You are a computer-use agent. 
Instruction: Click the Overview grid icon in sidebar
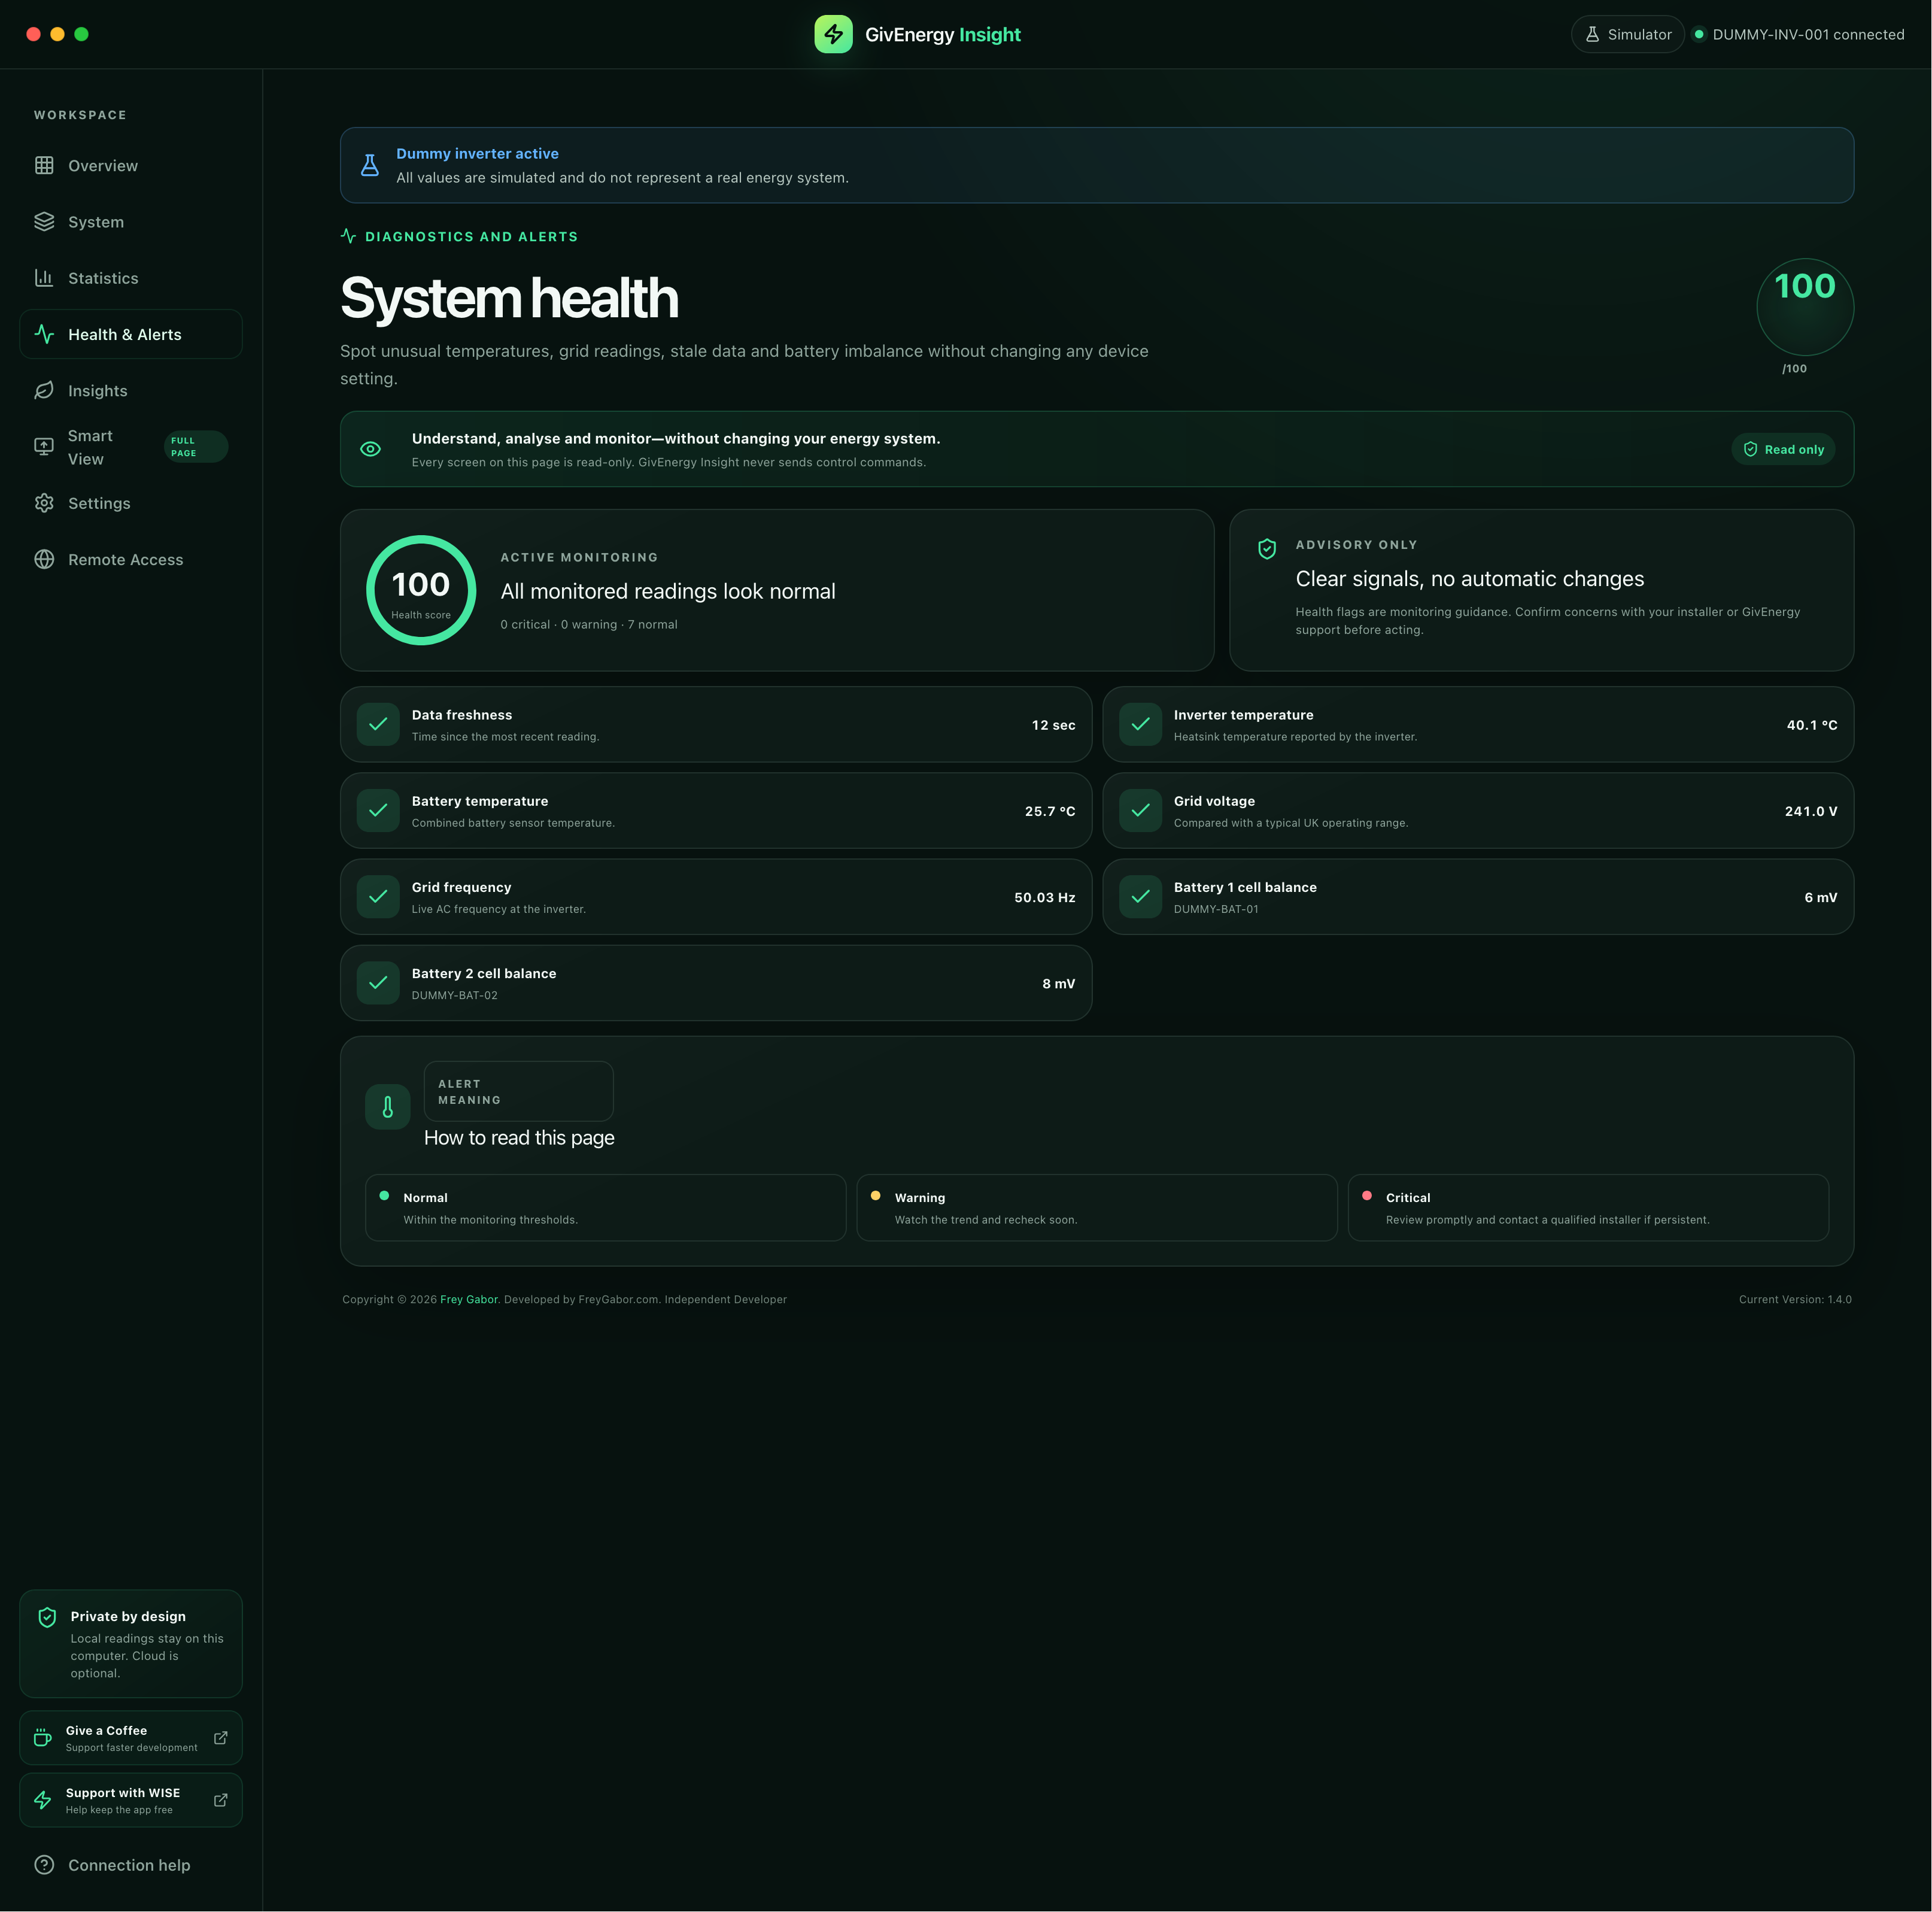[44, 165]
